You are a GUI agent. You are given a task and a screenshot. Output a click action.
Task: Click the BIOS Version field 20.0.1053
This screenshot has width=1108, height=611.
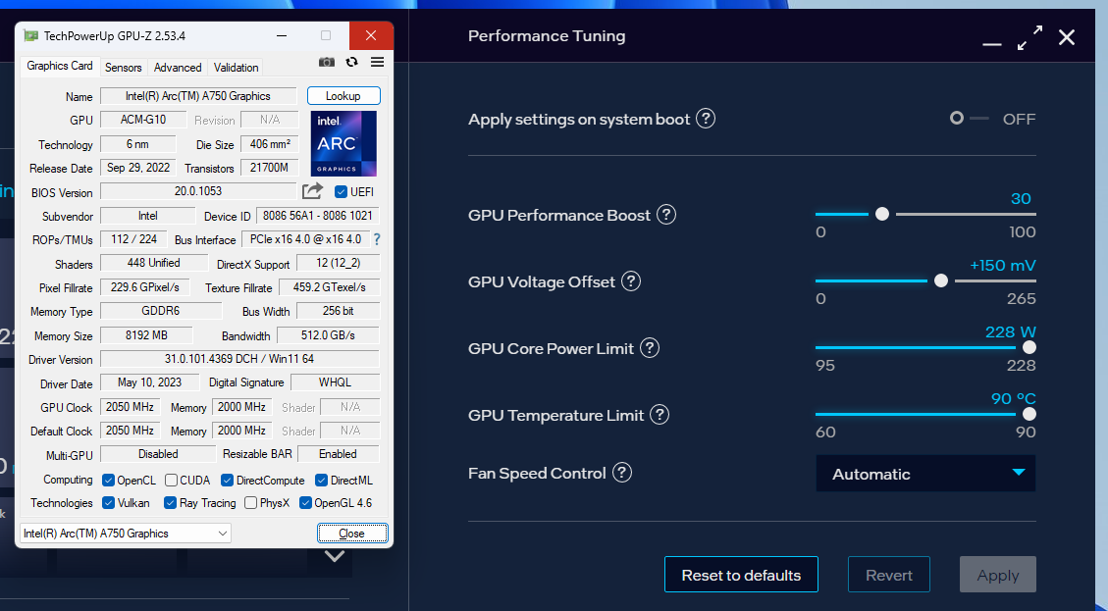point(198,190)
